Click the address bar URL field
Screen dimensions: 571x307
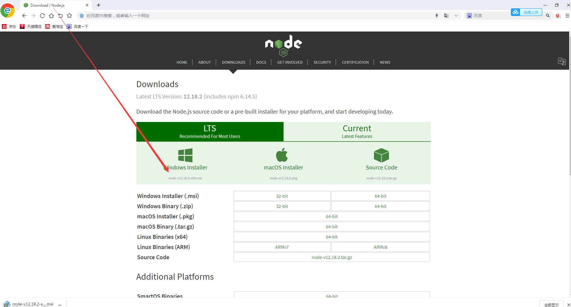coord(255,16)
